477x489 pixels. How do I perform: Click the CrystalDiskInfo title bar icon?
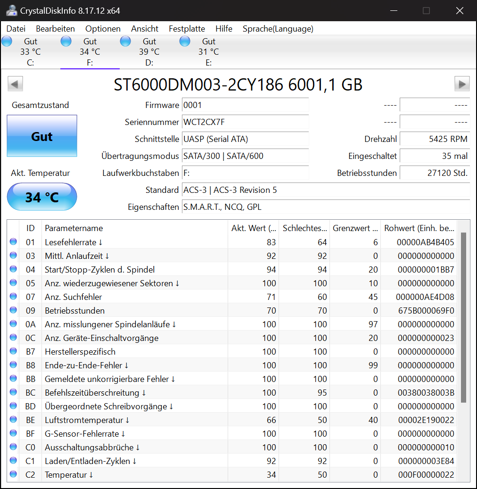click(x=11, y=10)
